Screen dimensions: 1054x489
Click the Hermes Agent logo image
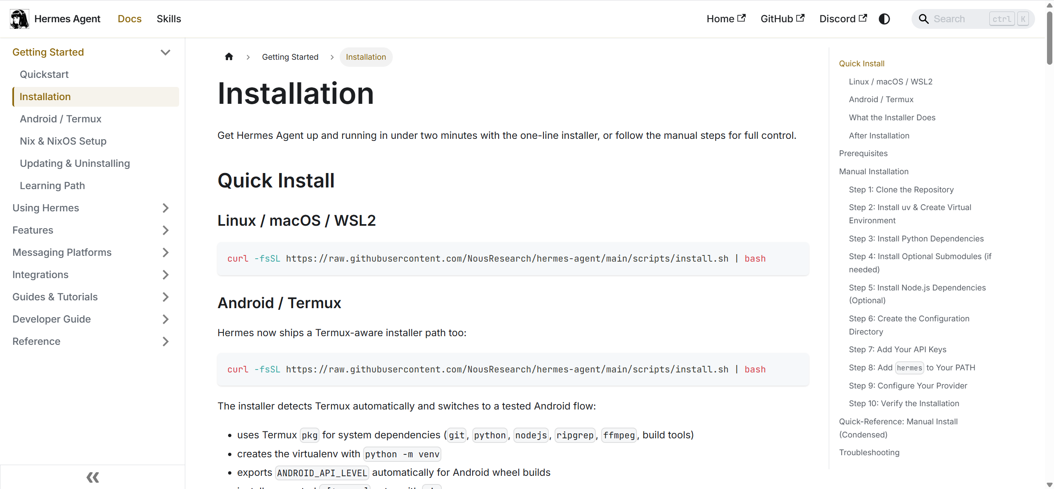(x=19, y=19)
